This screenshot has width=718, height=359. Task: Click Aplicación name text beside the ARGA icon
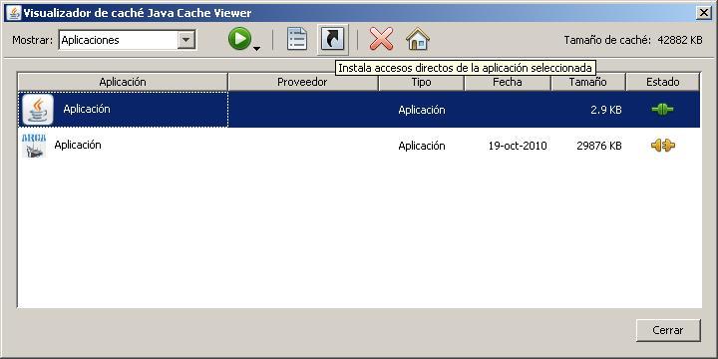coord(78,145)
